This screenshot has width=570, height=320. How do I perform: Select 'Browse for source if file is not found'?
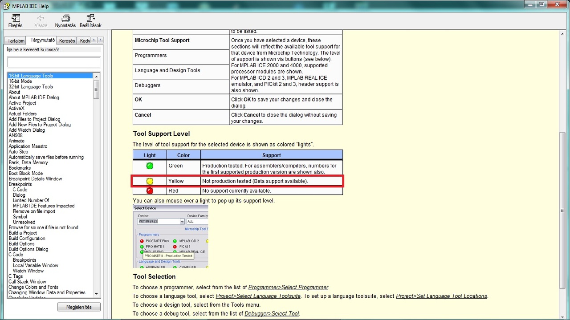tap(44, 227)
